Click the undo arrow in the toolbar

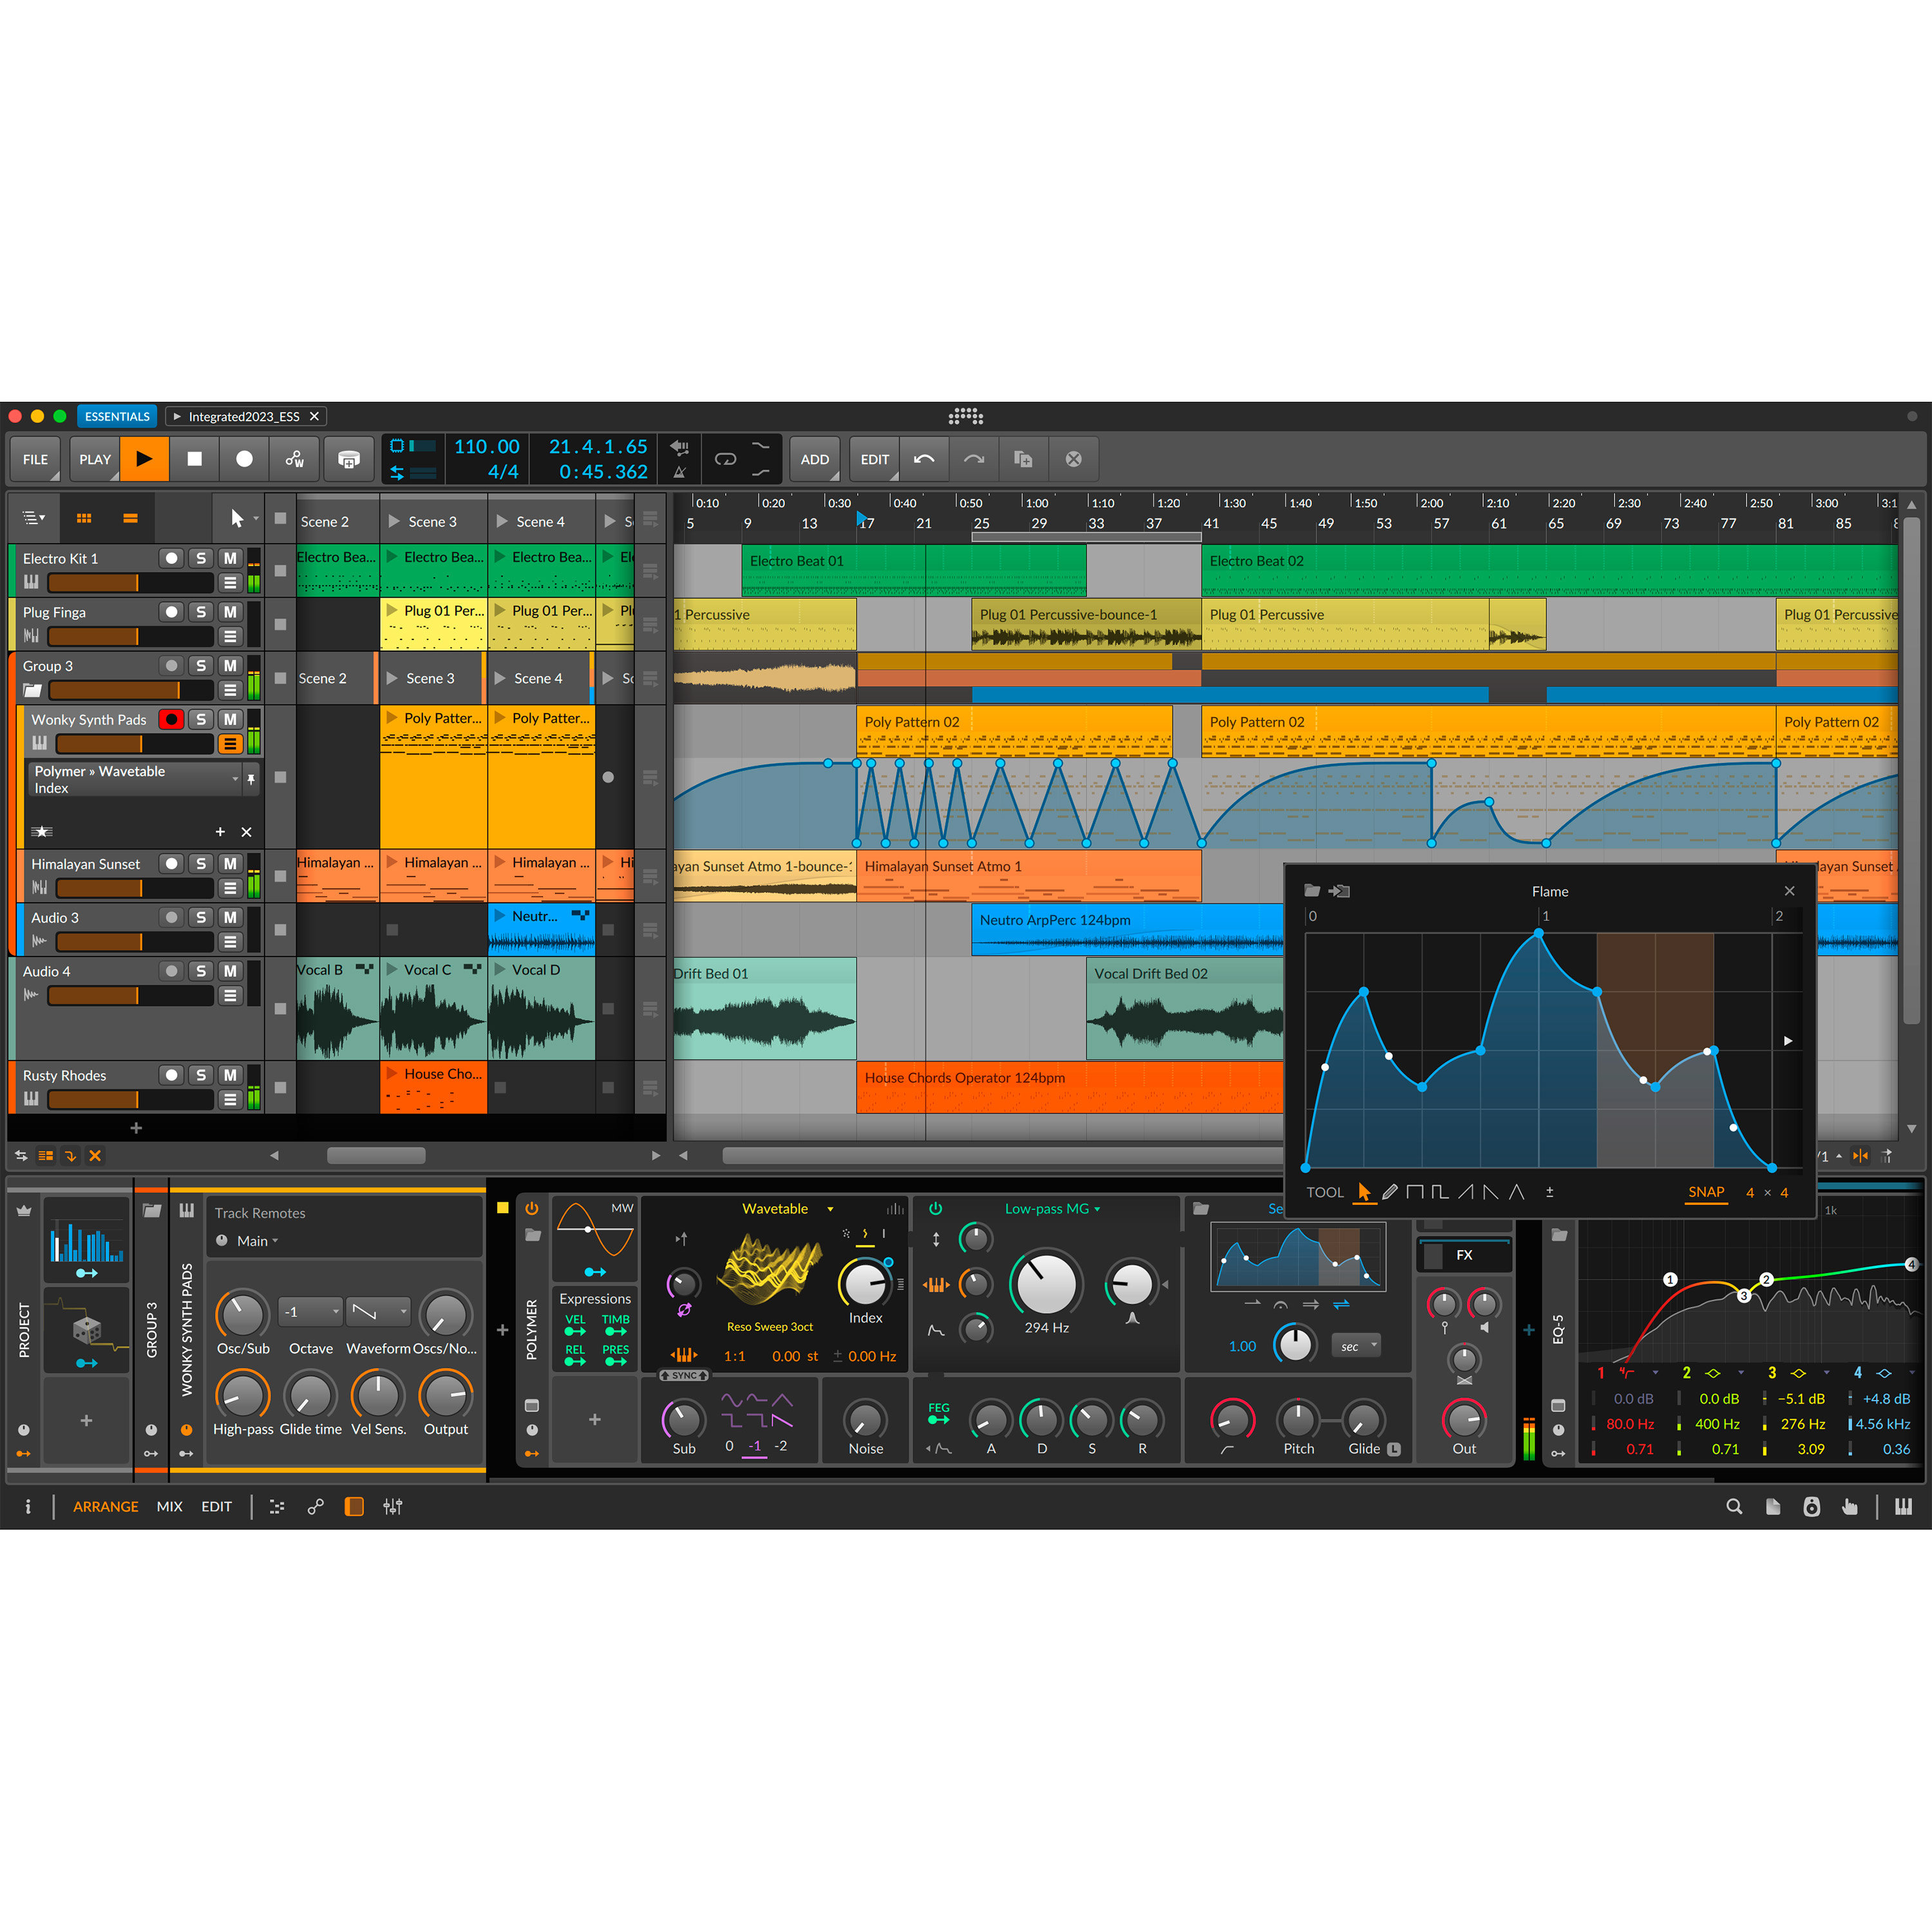pos(924,458)
